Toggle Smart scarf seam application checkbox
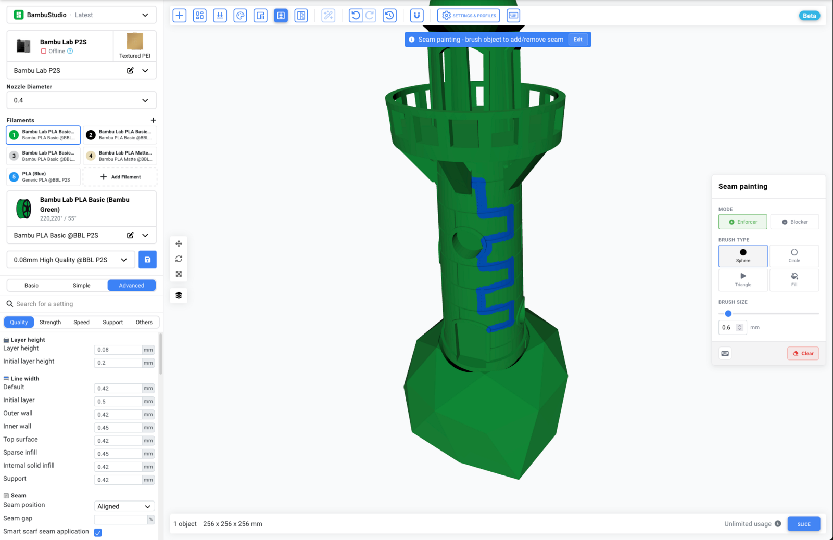Image resolution: width=833 pixels, height=540 pixels. click(x=98, y=533)
